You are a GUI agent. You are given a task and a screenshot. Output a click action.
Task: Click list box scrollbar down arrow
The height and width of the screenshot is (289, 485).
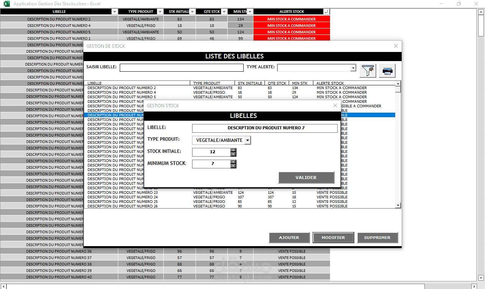(x=398, y=206)
